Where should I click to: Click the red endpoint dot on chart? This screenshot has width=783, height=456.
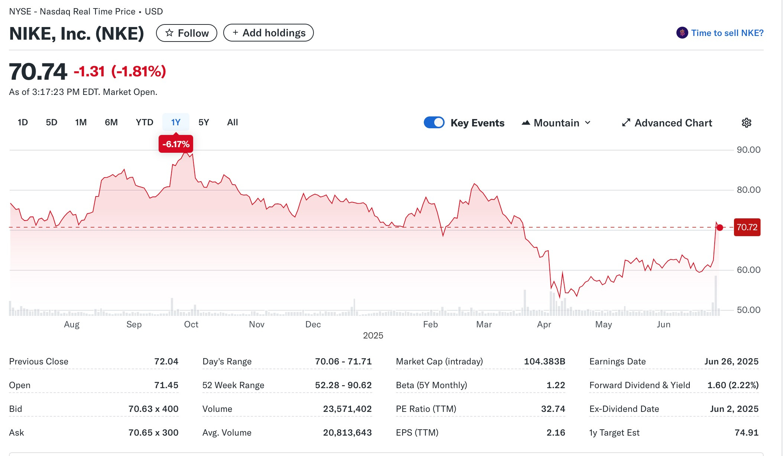point(720,228)
